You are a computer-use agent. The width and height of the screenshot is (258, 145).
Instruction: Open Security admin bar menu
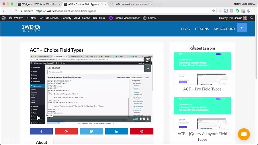66,18
